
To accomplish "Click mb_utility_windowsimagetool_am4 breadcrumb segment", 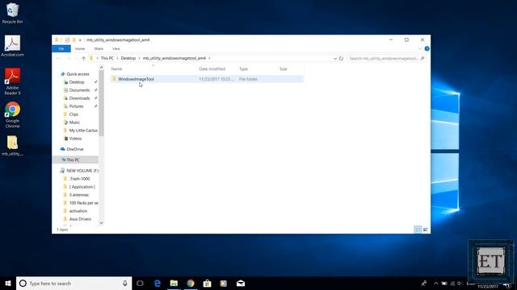I will pyautogui.click(x=174, y=58).
